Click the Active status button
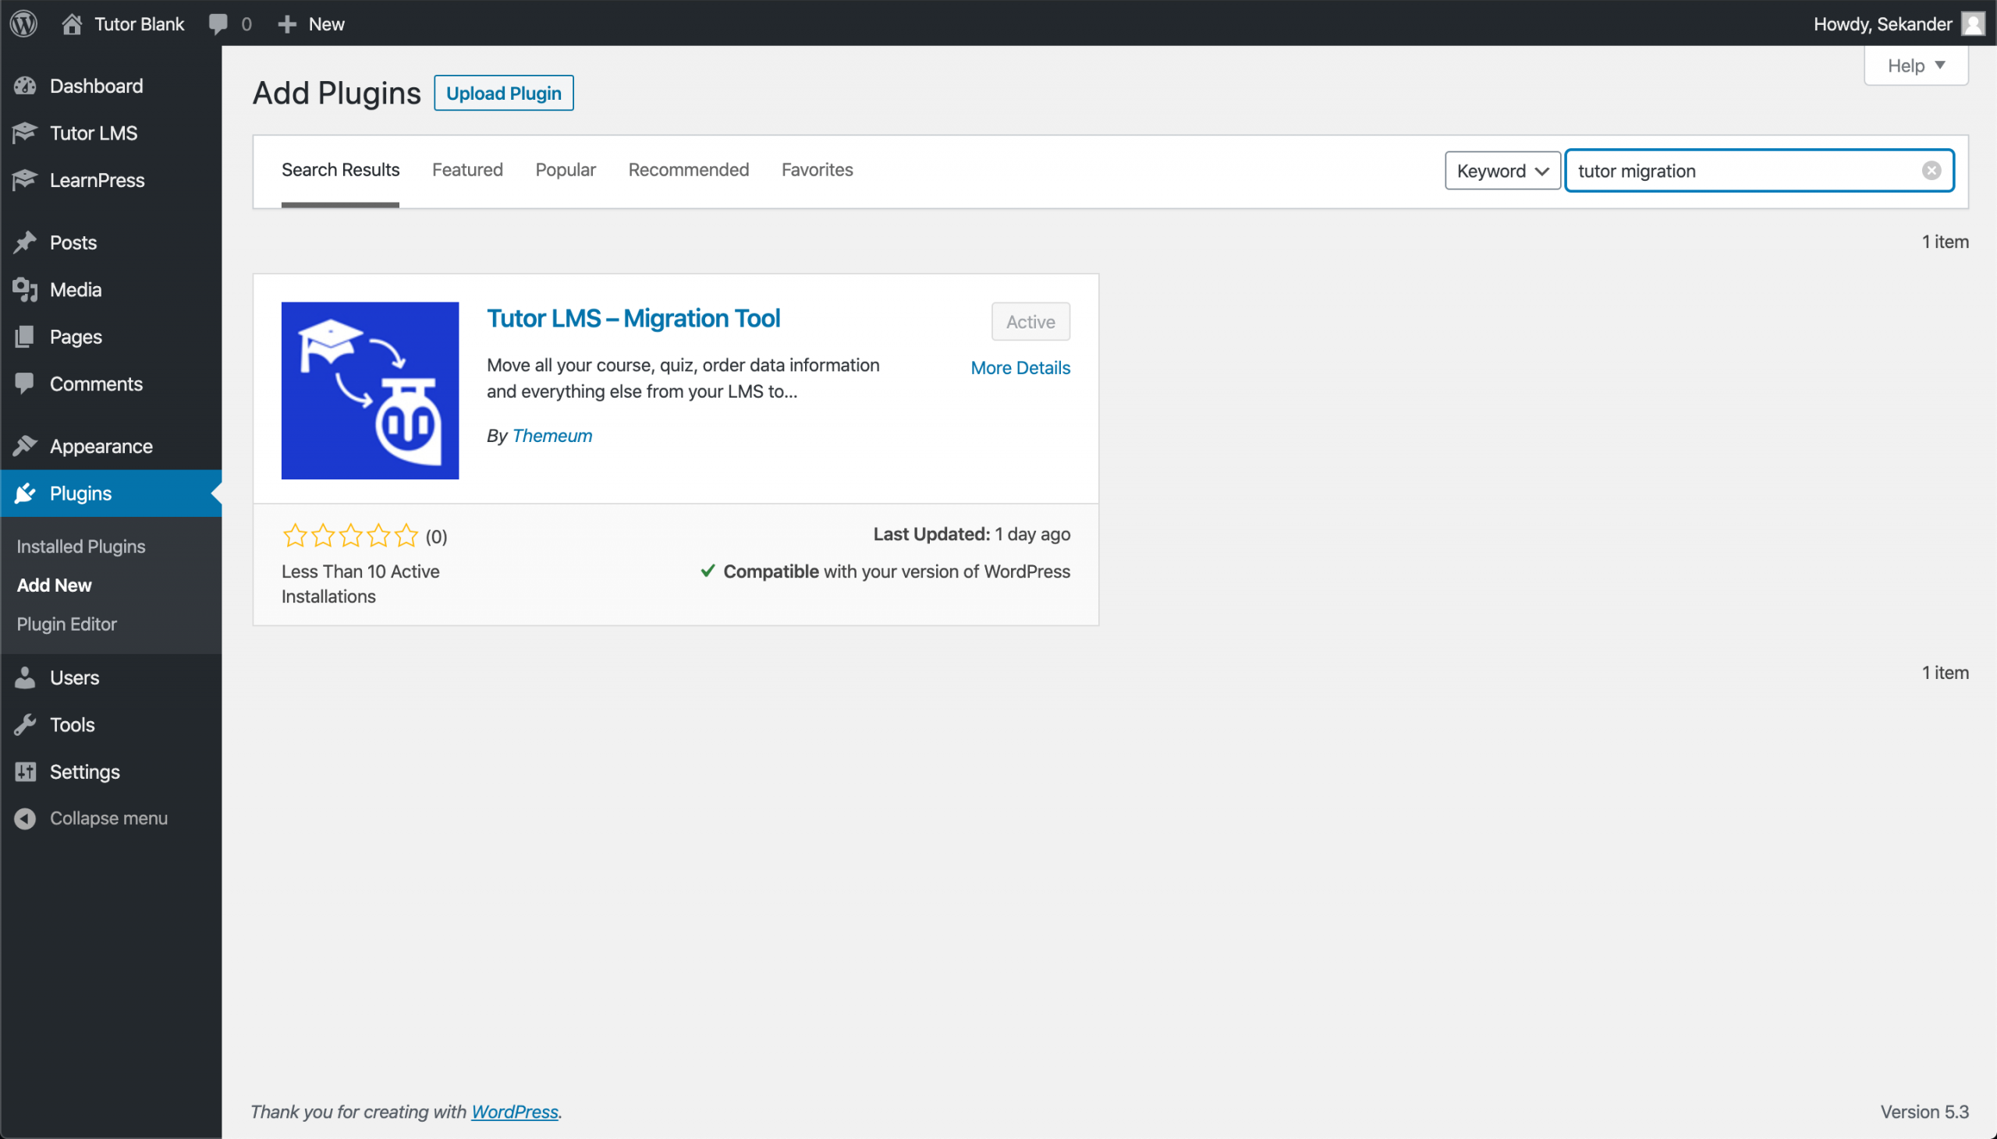Screen dimensions: 1997x1139 [x=1030, y=321]
